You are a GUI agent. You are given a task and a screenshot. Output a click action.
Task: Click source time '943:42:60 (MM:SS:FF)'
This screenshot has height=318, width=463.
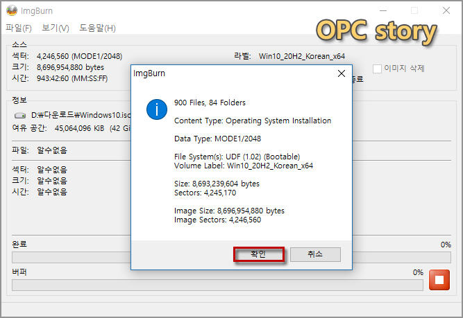pyautogui.click(x=72, y=79)
